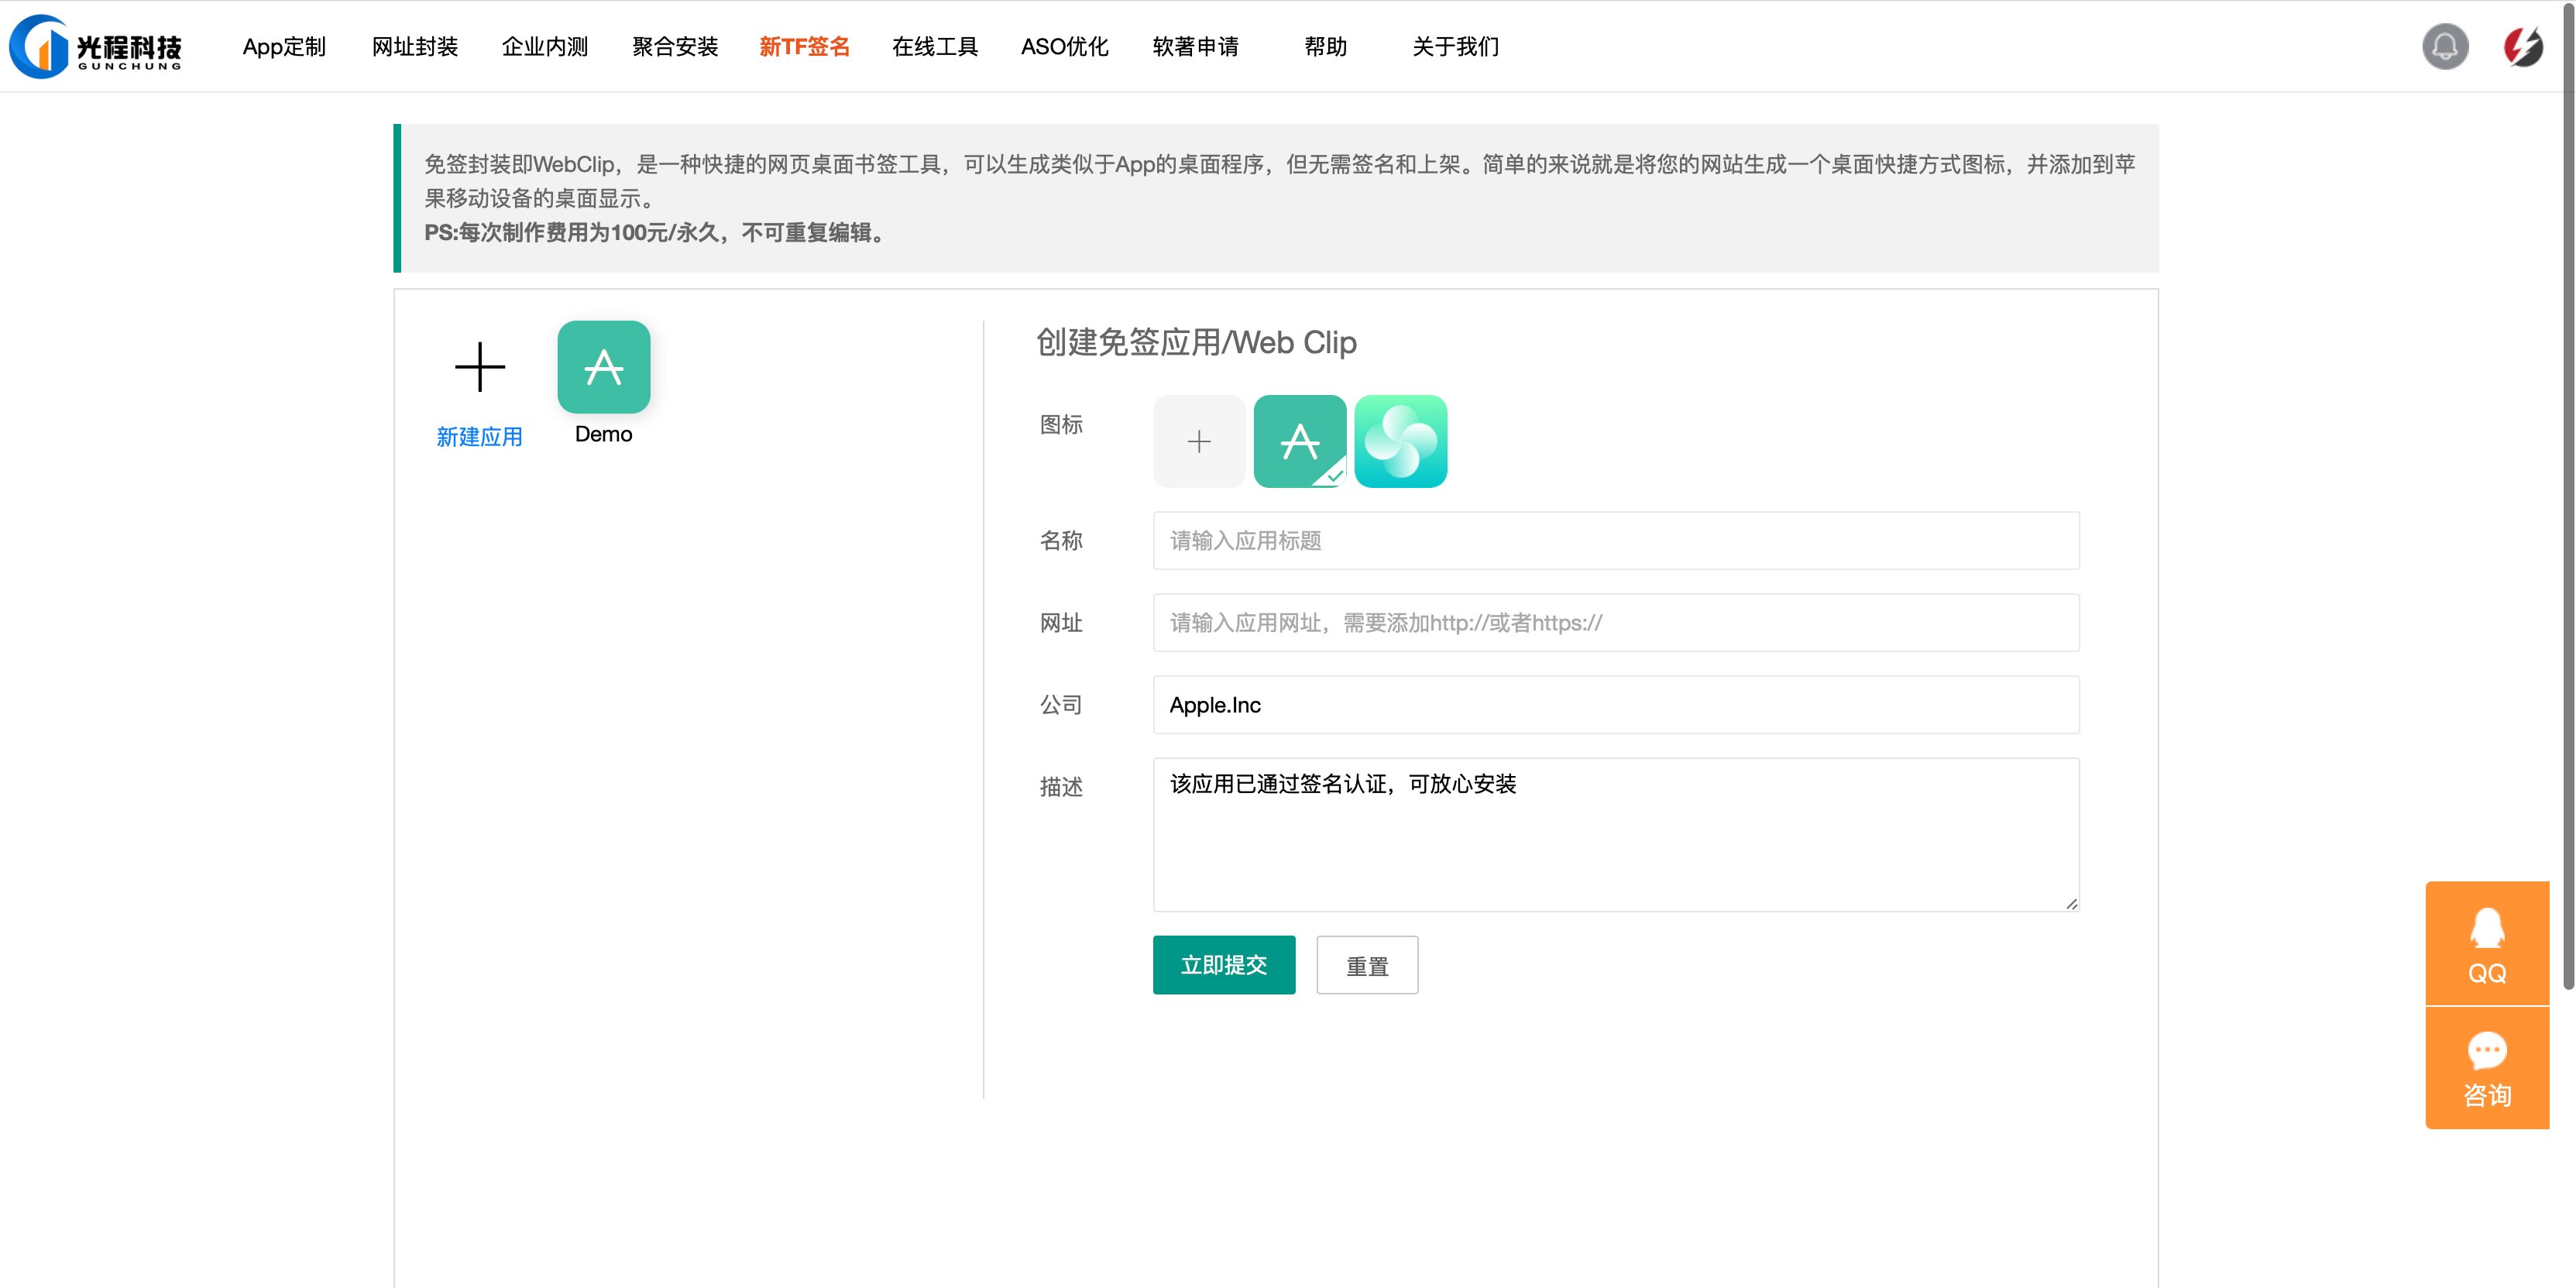
Task: Select the Demo app icon
Action: pyautogui.click(x=603, y=367)
